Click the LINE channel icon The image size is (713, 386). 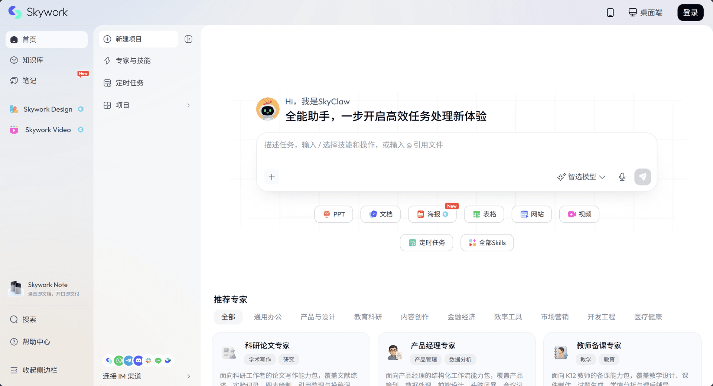point(158,360)
